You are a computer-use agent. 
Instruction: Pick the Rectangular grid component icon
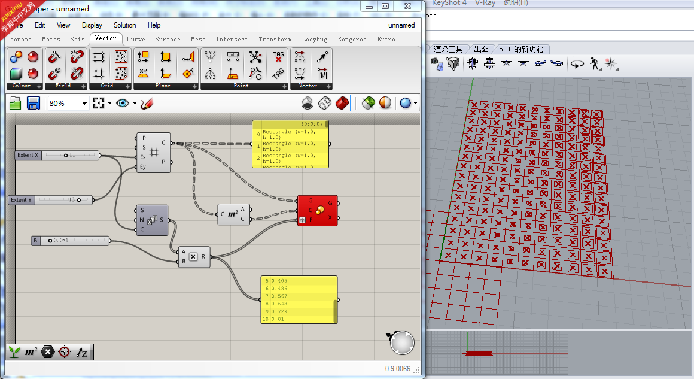(x=99, y=57)
